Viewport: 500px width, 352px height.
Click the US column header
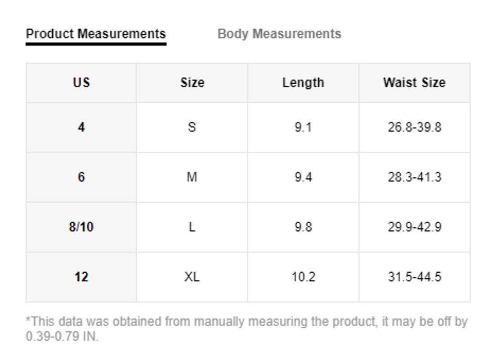(81, 83)
